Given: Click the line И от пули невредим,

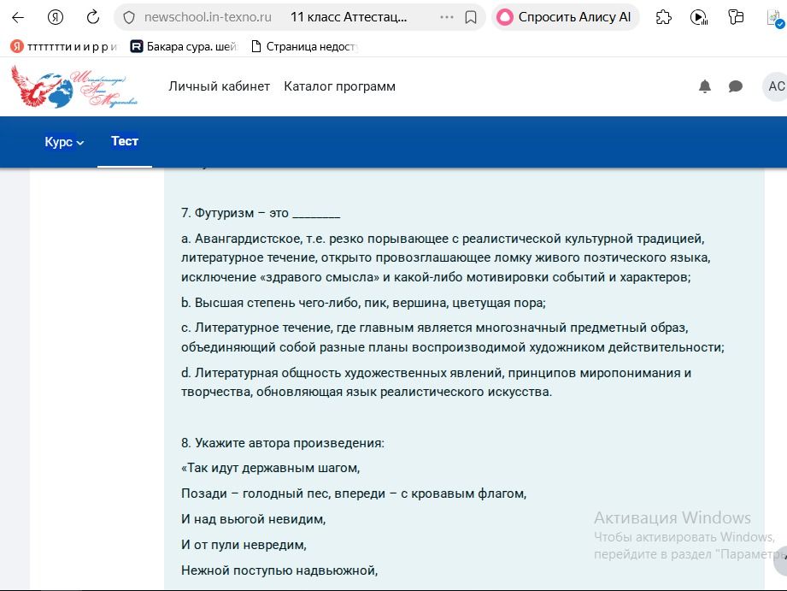Looking at the screenshot, I should click(244, 545).
